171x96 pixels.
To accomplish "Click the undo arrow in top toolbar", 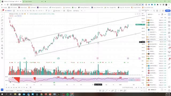I will click(x=82, y=11).
